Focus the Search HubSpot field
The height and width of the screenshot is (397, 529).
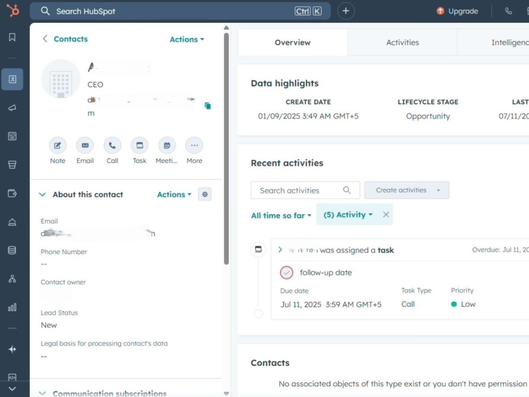click(180, 11)
